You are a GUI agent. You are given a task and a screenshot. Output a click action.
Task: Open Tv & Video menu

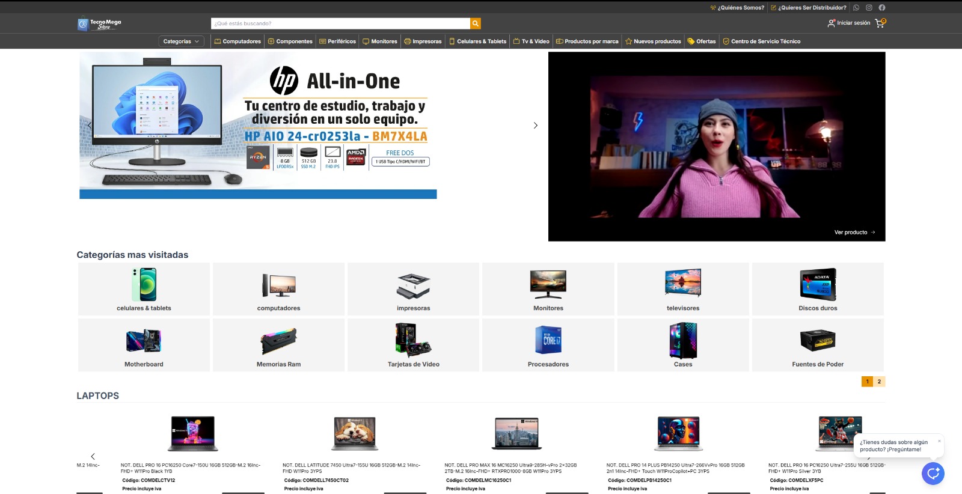531,41
